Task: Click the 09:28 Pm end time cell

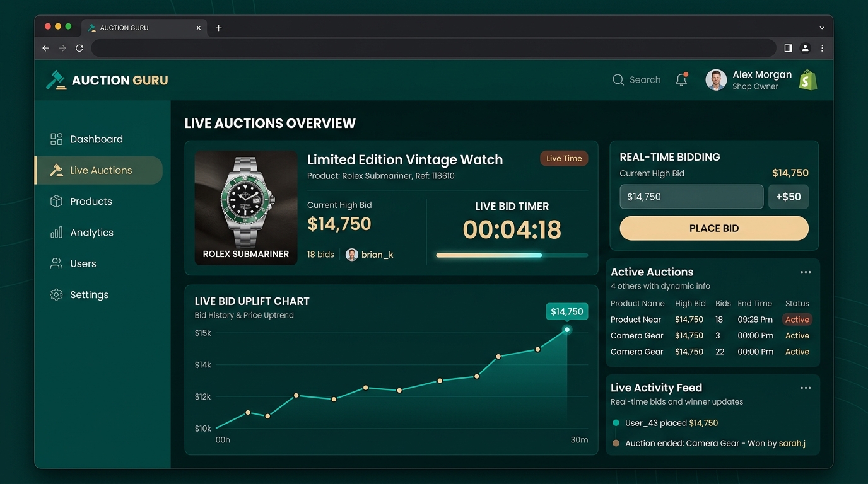Action: pyautogui.click(x=755, y=320)
